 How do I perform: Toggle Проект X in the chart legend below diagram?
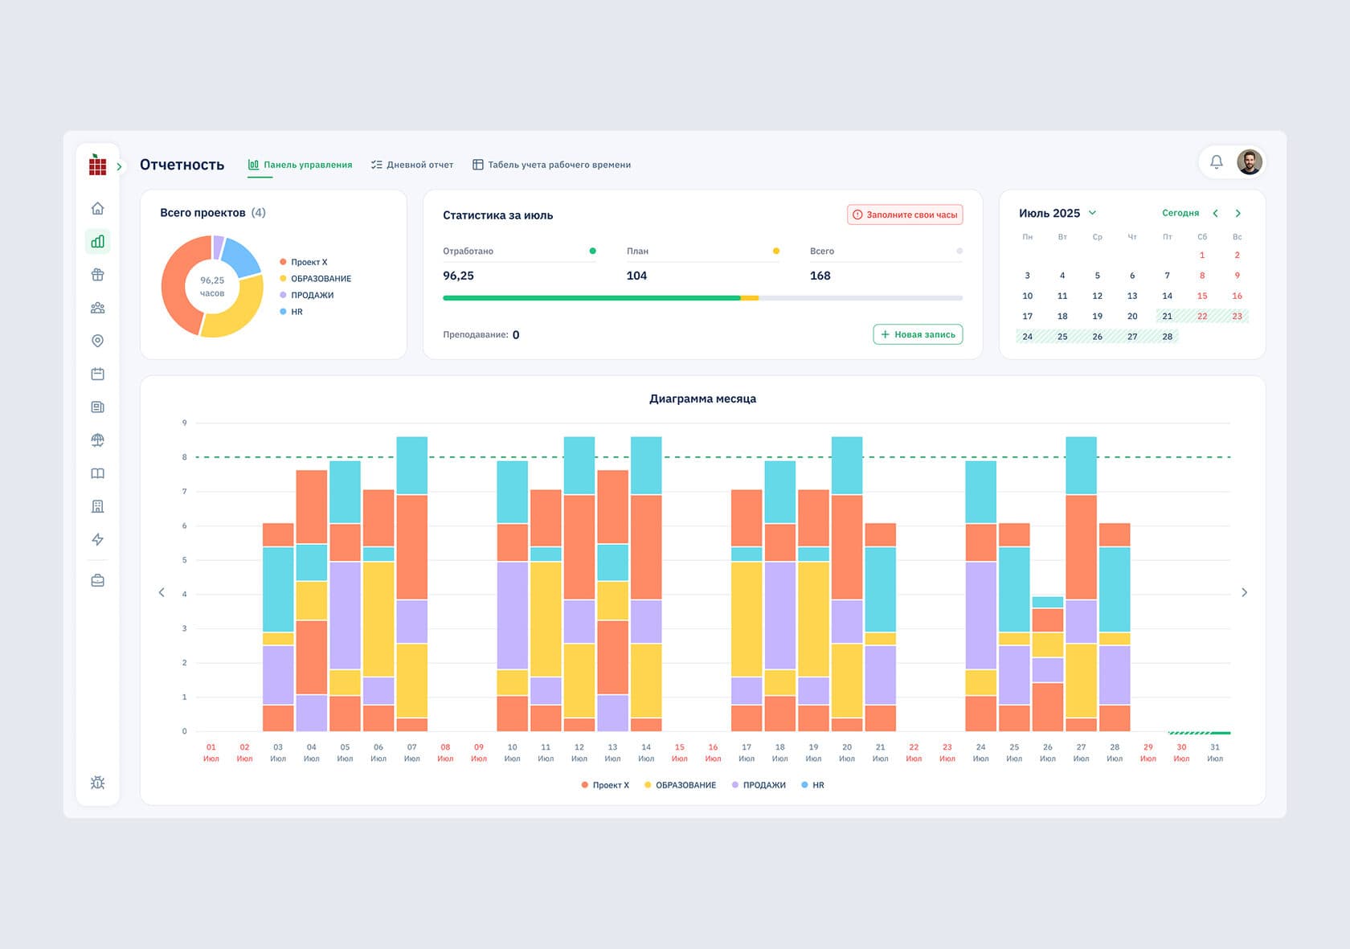click(605, 785)
